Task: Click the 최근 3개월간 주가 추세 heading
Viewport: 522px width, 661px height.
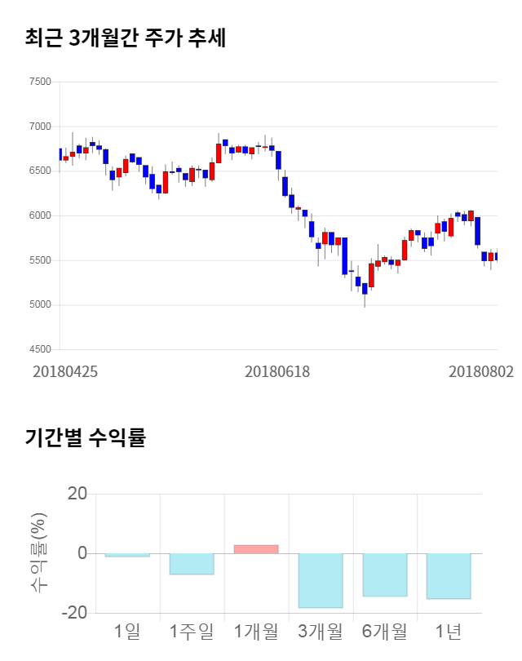Action: (126, 38)
